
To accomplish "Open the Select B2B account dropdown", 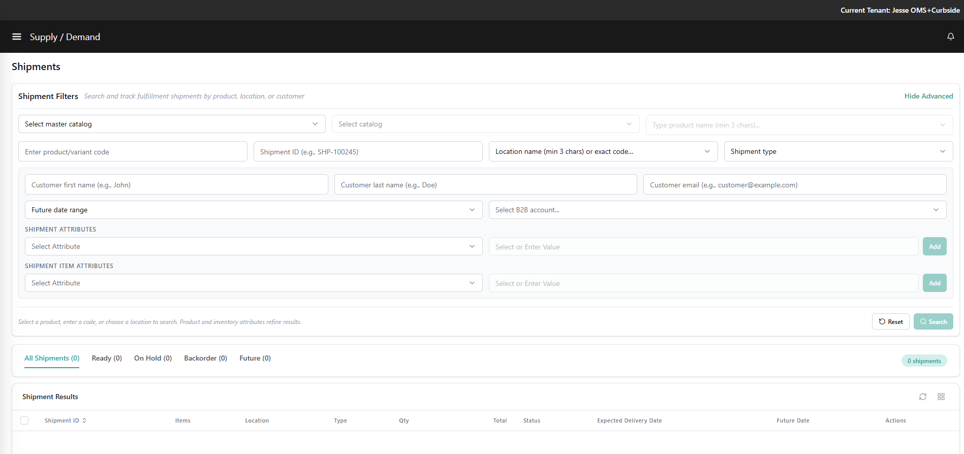I will tap(718, 210).
